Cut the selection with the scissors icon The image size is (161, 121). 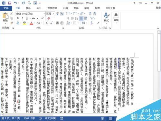click(12, 14)
